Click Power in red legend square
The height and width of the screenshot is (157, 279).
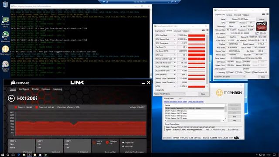tap(16, 107)
